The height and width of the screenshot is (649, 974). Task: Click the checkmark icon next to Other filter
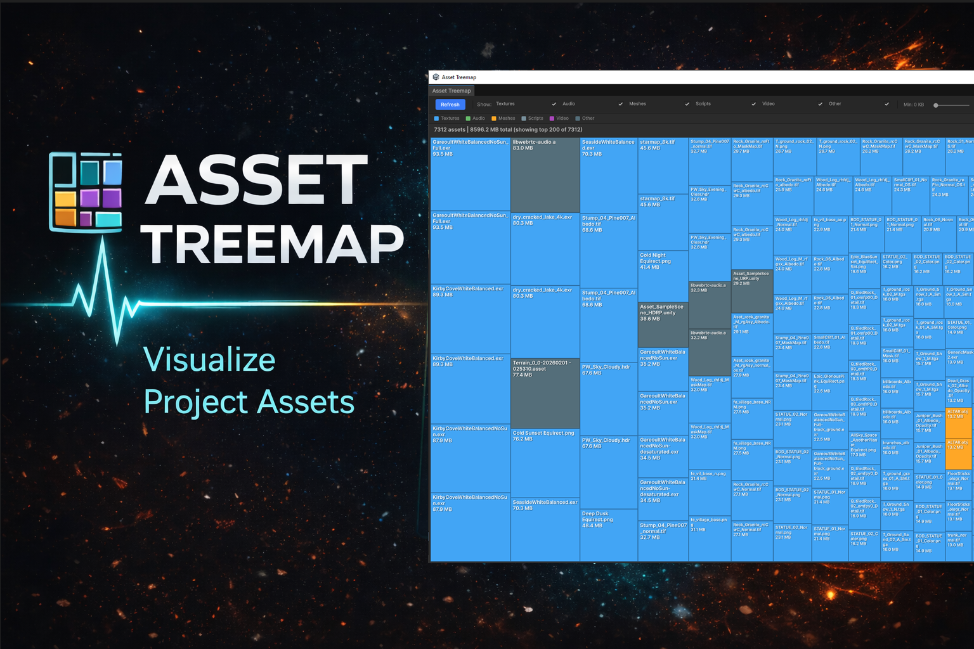click(887, 104)
